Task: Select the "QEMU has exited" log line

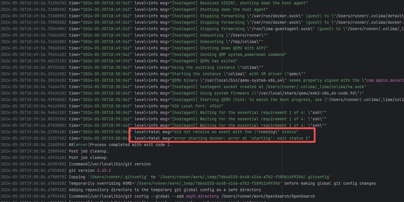Action: [219, 61]
